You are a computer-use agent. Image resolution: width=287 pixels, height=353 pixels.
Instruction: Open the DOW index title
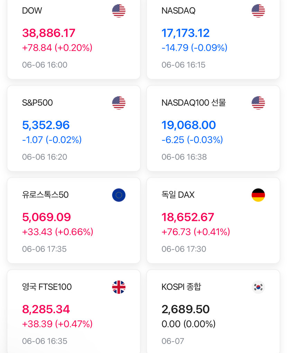(32, 11)
